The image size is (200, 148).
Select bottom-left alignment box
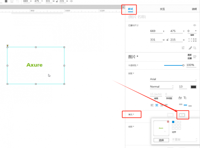[x=173, y=128]
